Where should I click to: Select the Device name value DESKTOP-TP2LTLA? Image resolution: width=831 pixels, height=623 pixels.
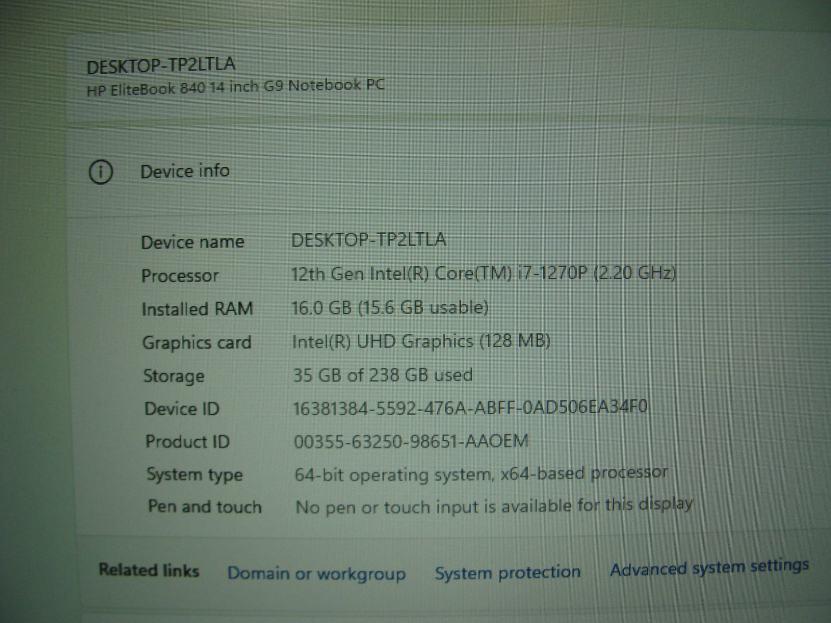(368, 240)
